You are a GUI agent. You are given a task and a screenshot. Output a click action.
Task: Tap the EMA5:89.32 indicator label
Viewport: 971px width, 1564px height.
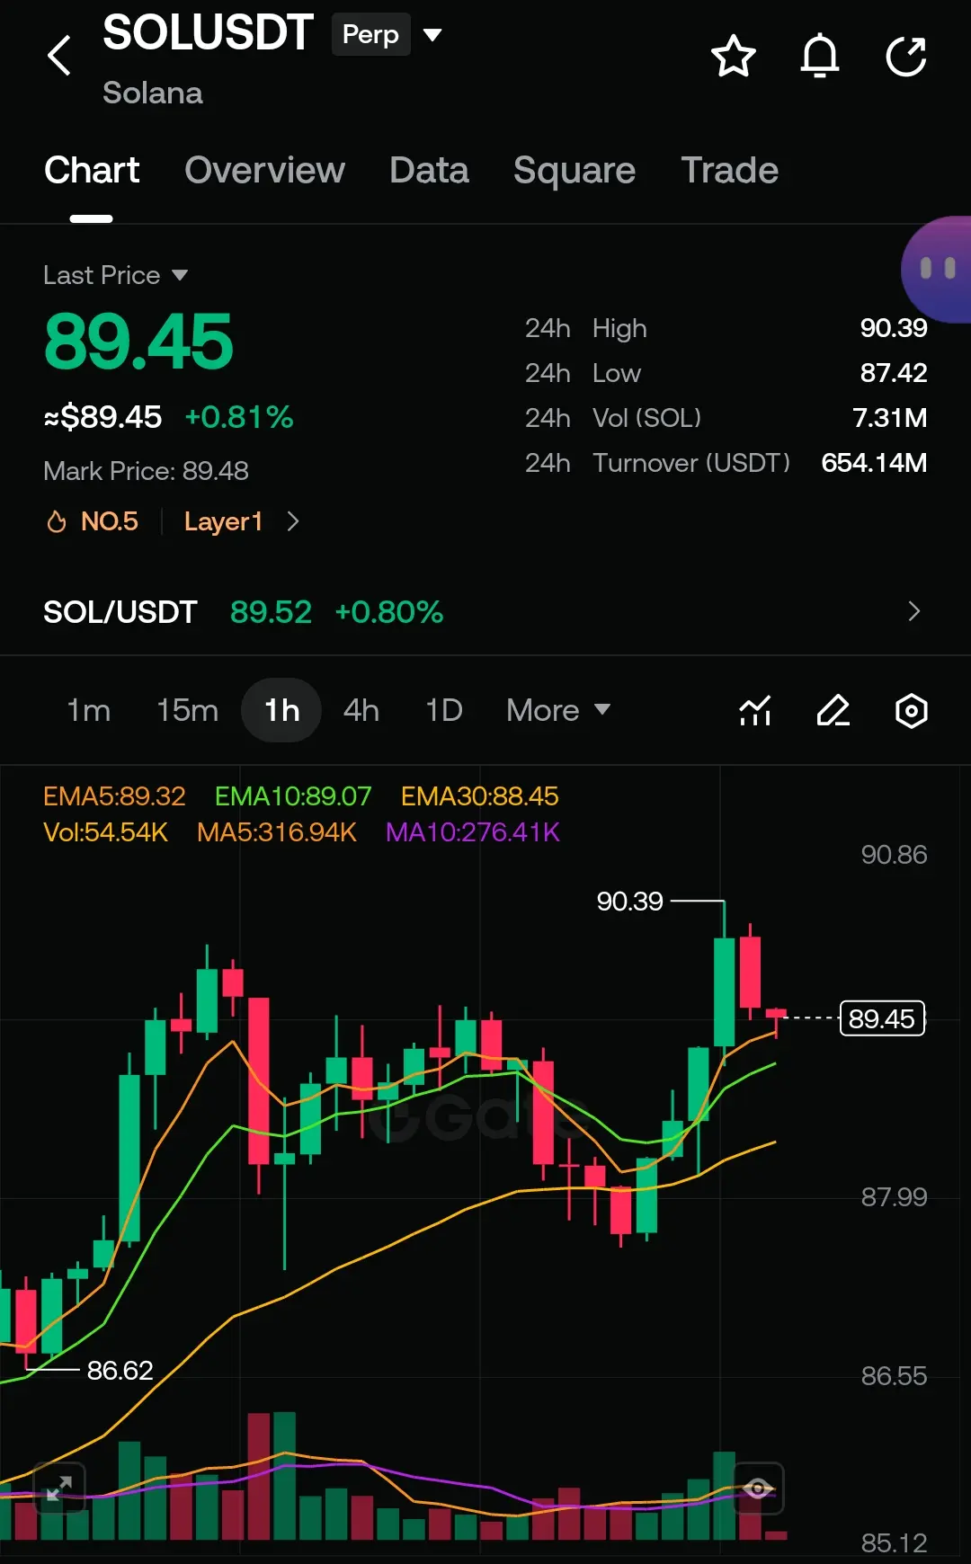114,796
